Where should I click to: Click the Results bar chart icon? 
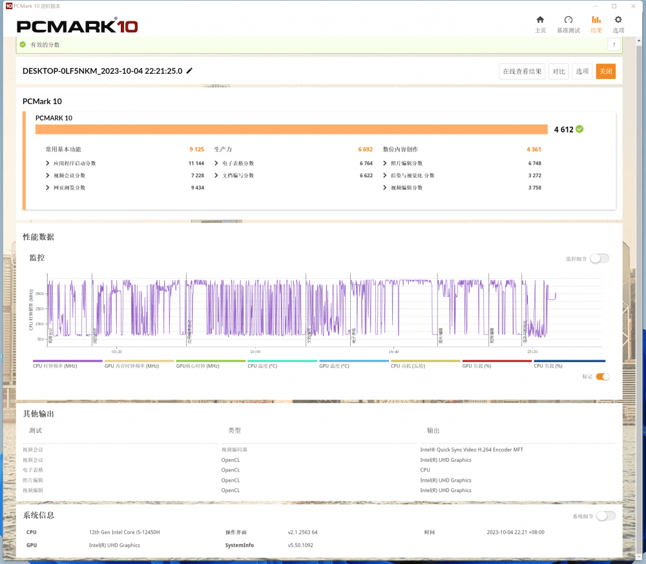[596, 20]
